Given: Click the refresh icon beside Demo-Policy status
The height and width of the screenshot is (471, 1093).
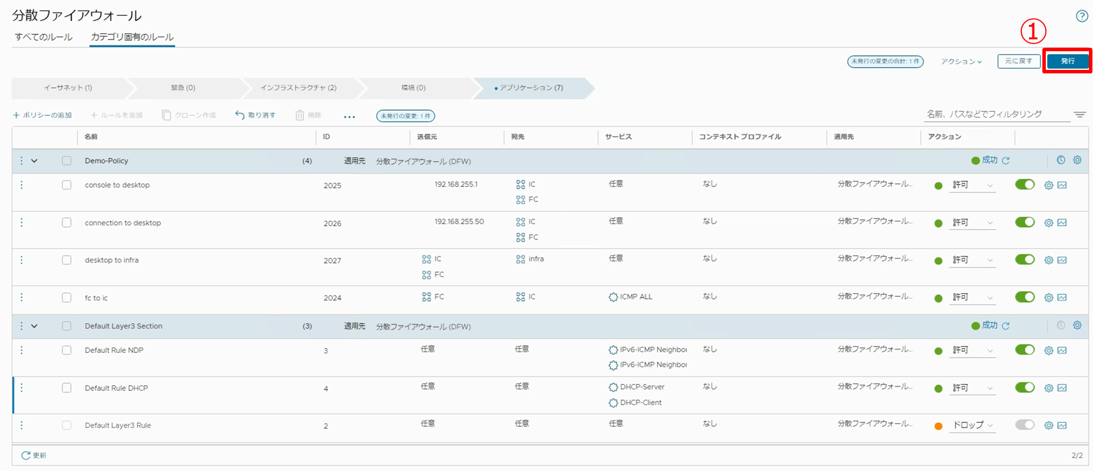Looking at the screenshot, I should coord(1006,161).
